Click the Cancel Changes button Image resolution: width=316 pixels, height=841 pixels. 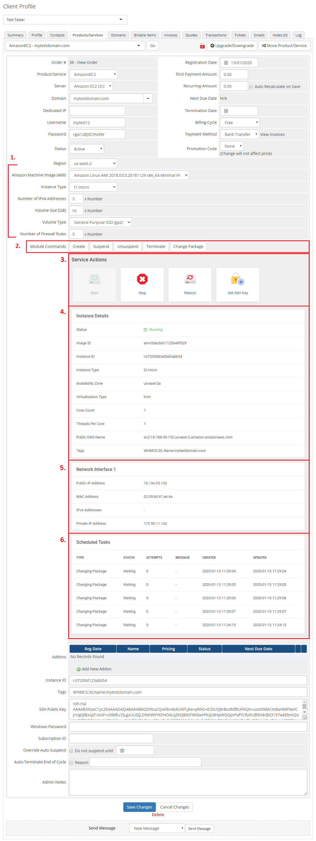(x=174, y=807)
